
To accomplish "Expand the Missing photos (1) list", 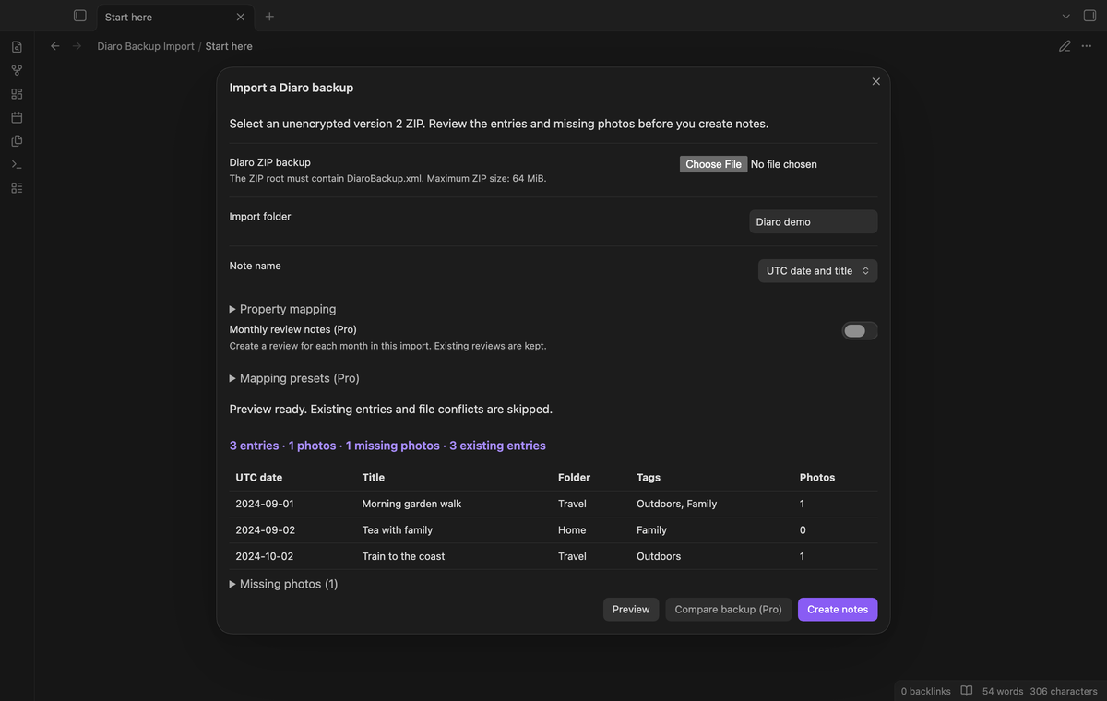I will point(283,584).
